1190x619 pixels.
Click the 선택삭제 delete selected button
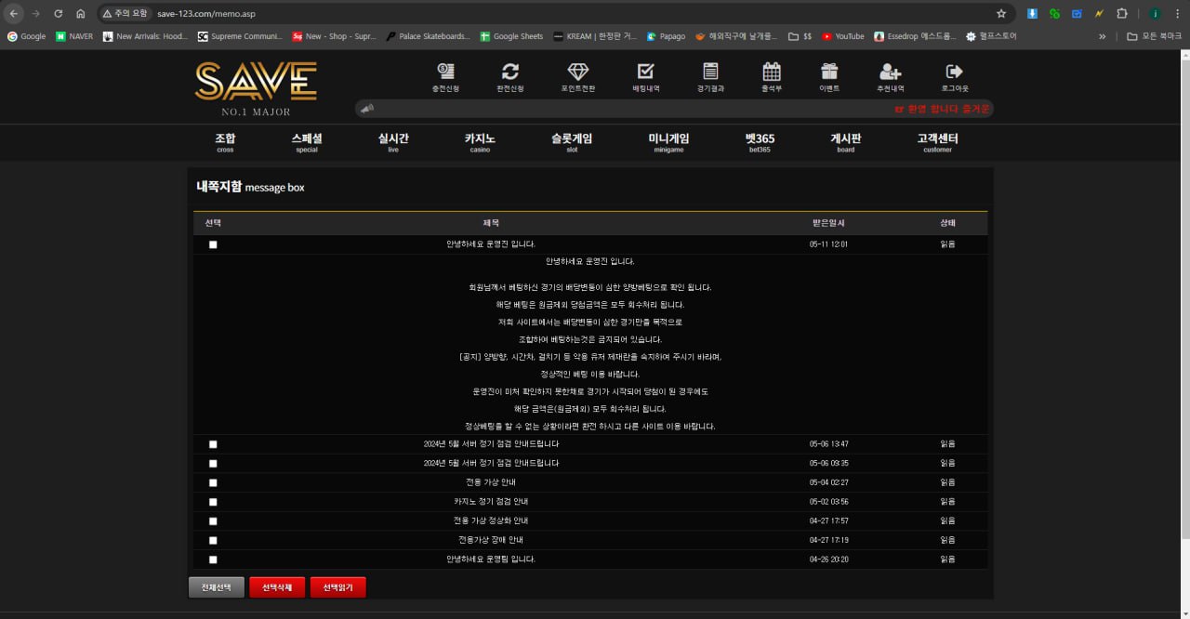pos(277,587)
